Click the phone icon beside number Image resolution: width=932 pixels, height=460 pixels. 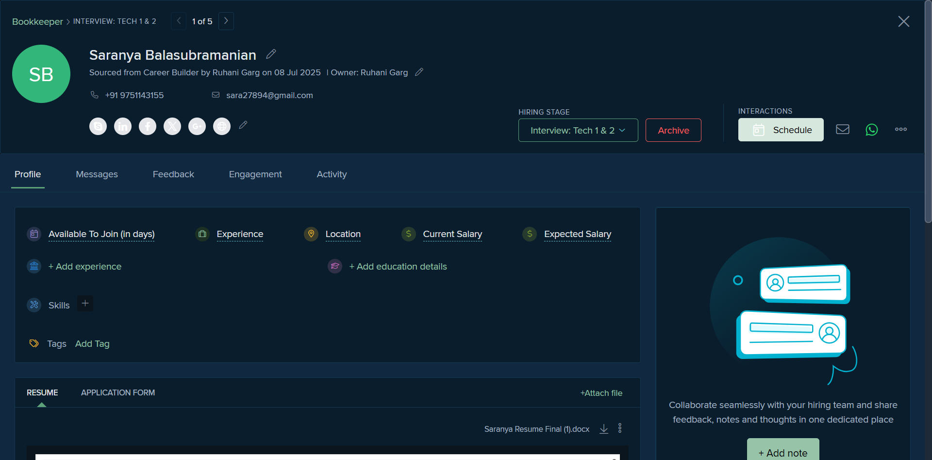[x=95, y=95]
